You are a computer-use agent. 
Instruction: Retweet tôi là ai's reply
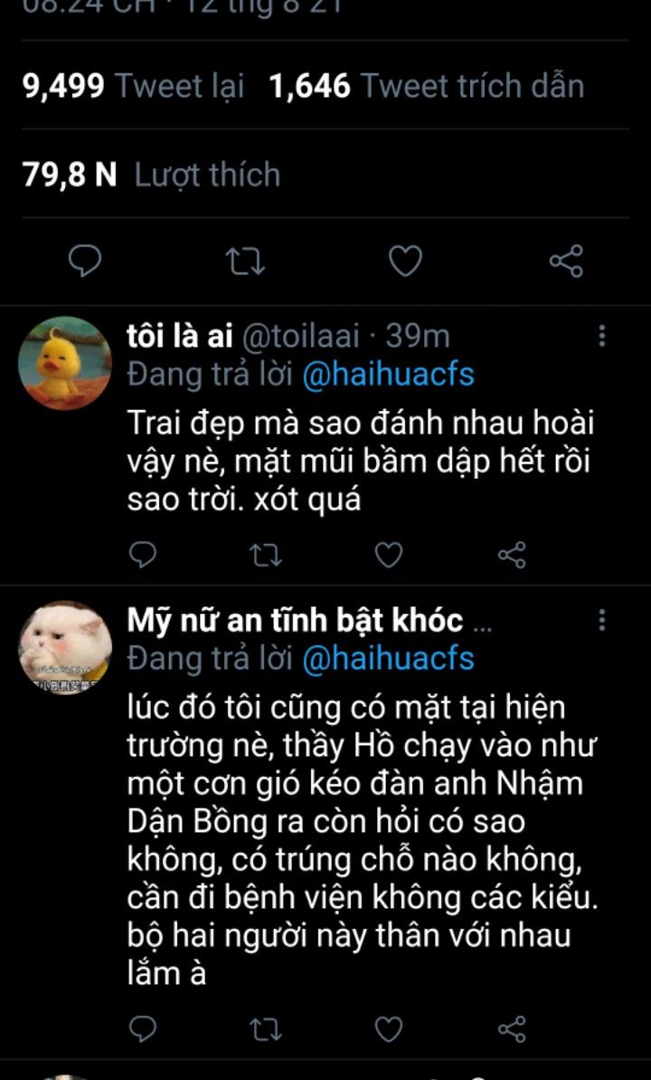point(266,554)
